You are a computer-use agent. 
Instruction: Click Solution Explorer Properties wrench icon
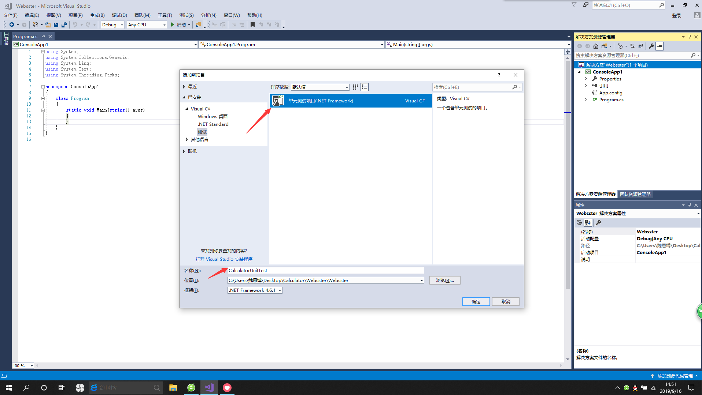(651, 46)
